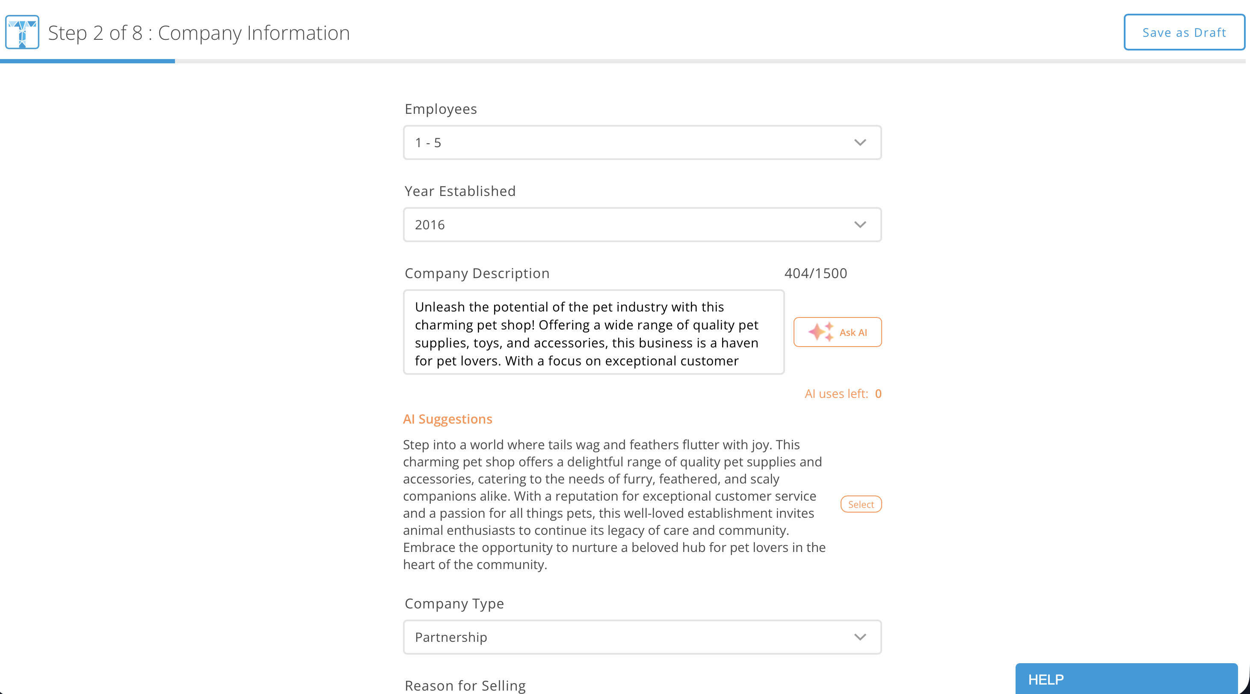Click the Company Type chevron arrow
The width and height of the screenshot is (1250, 694).
(860, 637)
